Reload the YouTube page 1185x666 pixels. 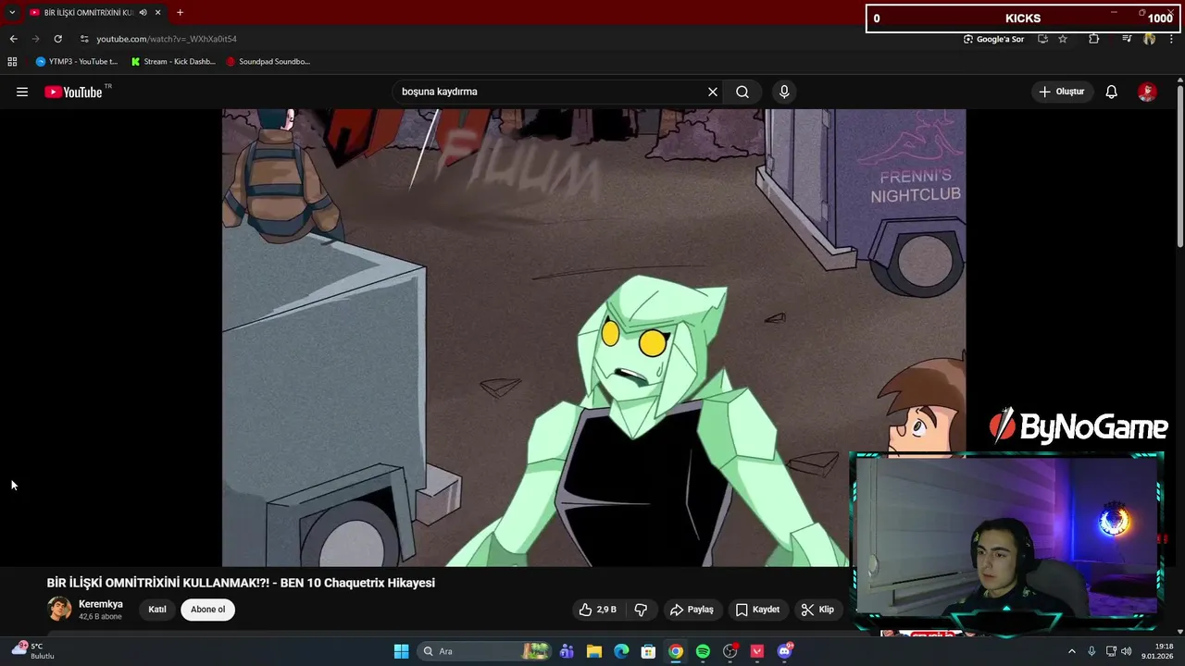[x=57, y=39]
